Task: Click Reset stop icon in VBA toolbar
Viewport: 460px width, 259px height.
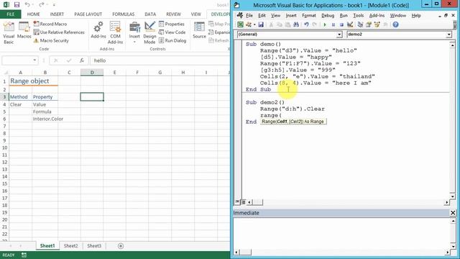Action: pyautogui.click(x=341, y=24)
